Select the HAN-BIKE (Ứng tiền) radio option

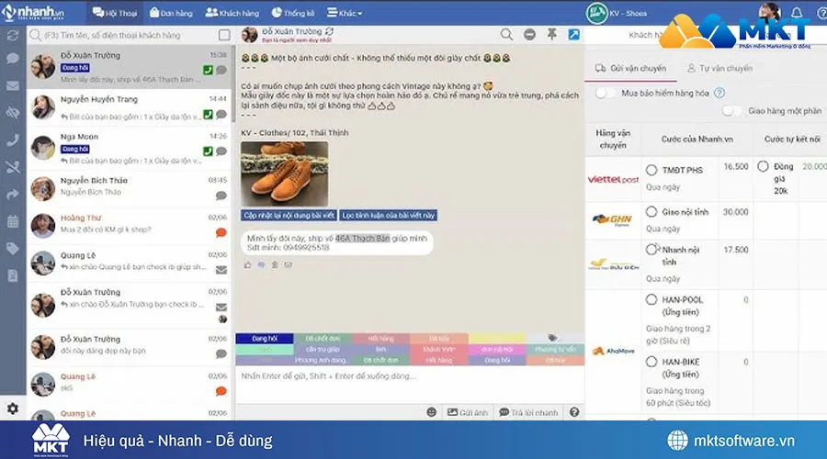tap(651, 362)
